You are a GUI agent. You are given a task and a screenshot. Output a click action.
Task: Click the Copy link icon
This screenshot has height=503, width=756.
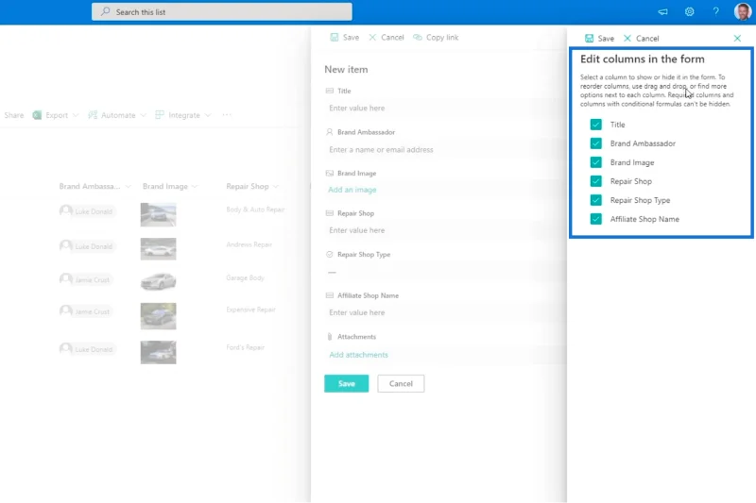click(418, 37)
